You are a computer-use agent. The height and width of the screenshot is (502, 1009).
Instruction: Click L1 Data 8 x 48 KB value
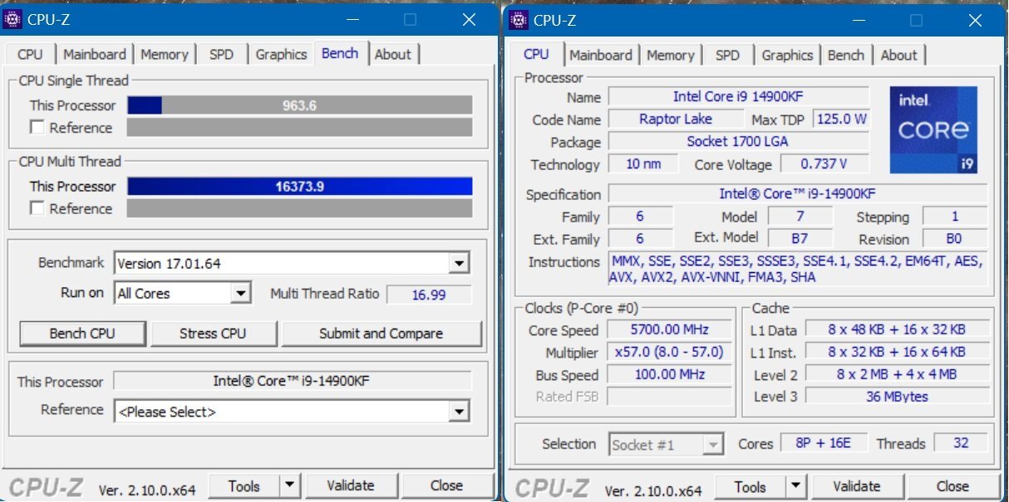896,329
